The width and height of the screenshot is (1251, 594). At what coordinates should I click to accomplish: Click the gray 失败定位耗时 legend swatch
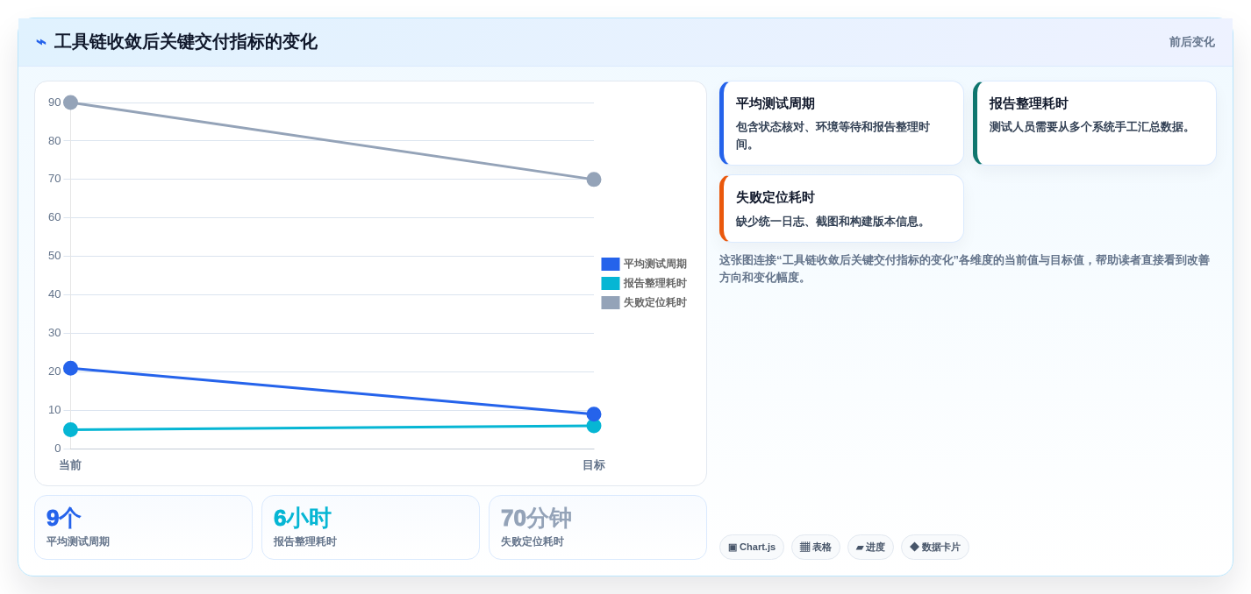click(611, 302)
